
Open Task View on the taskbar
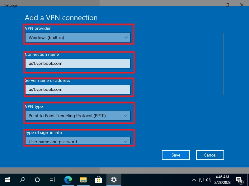52,180
